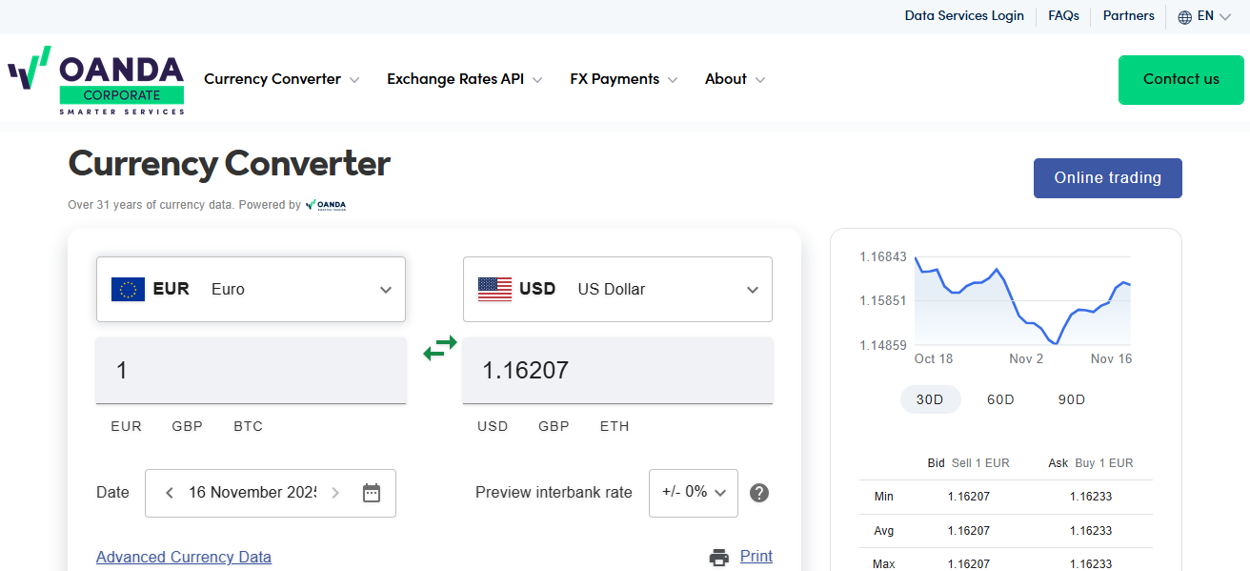
Task: Open the USD US Dollar target dropdown
Action: [x=617, y=289]
